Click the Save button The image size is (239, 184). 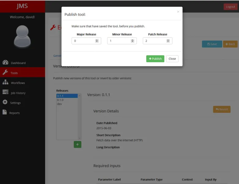coord(212,44)
